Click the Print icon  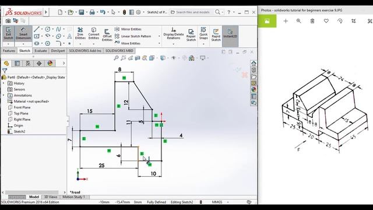(92, 12)
